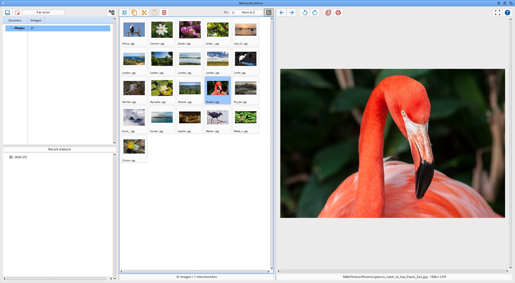Image resolution: width=515 pixels, height=283 pixels.
Task: Open the 'Nom A-Z' sort dropdown
Action: (247, 13)
